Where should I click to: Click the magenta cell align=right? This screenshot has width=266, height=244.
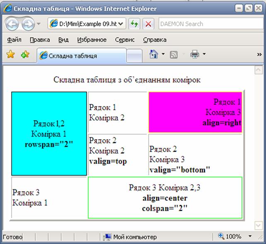pos(195,112)
